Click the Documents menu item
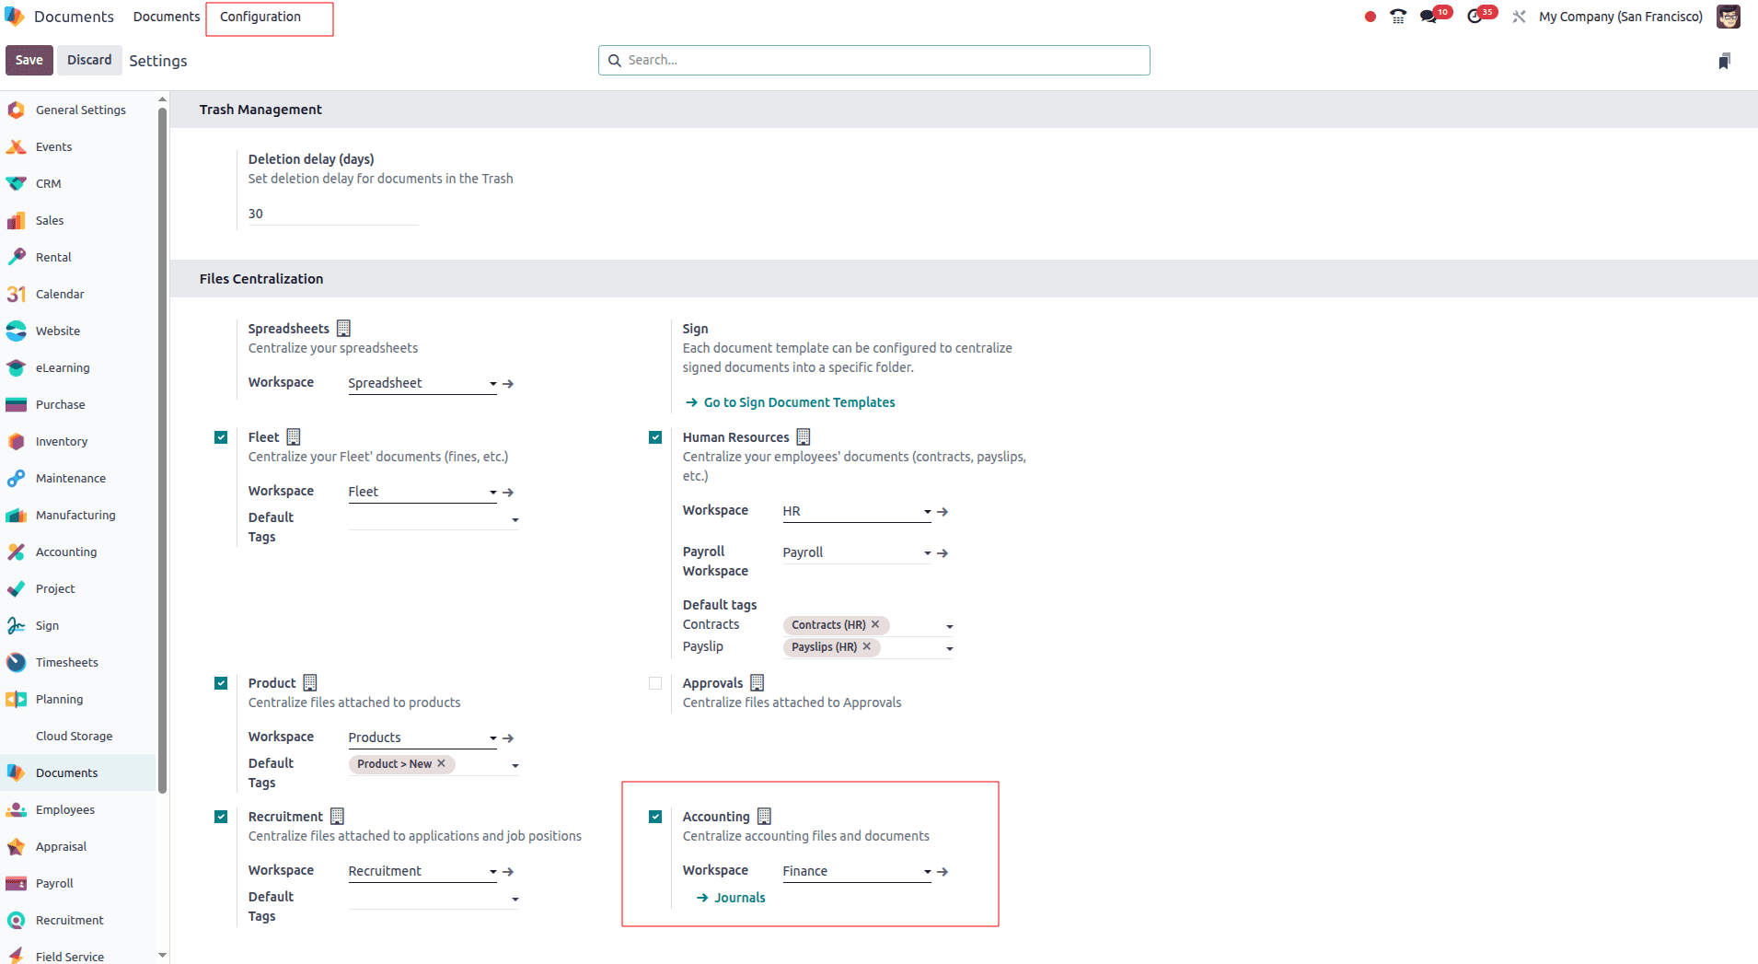Viewport: 1758px width, 964px height. point(166,17)
